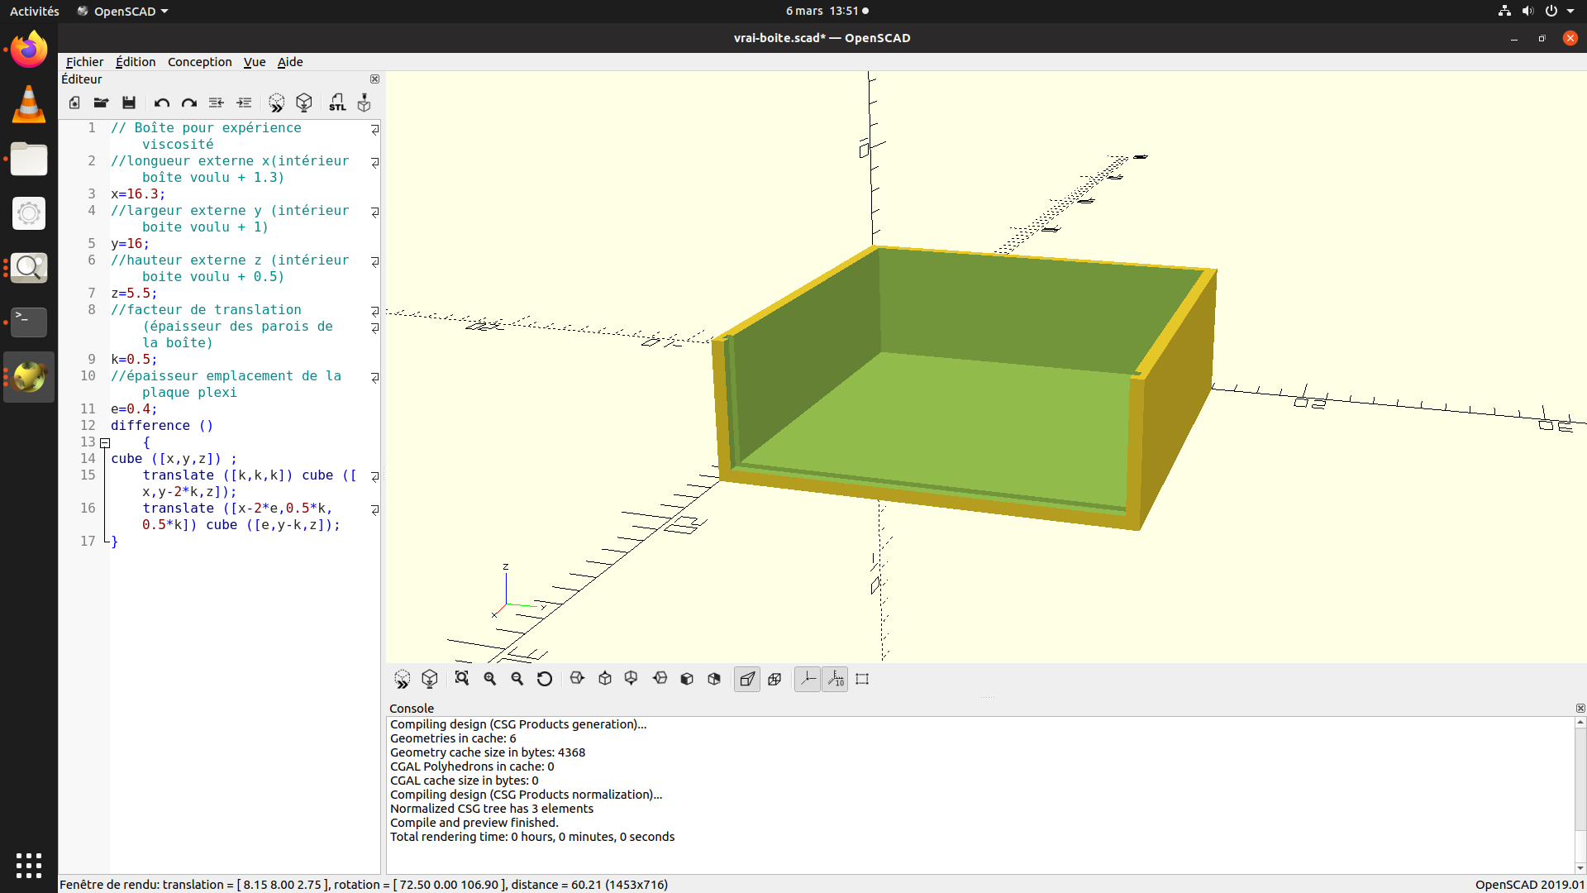
Task: Open the OpenSCAD app menu dropdown
Action: click(124, 11)
